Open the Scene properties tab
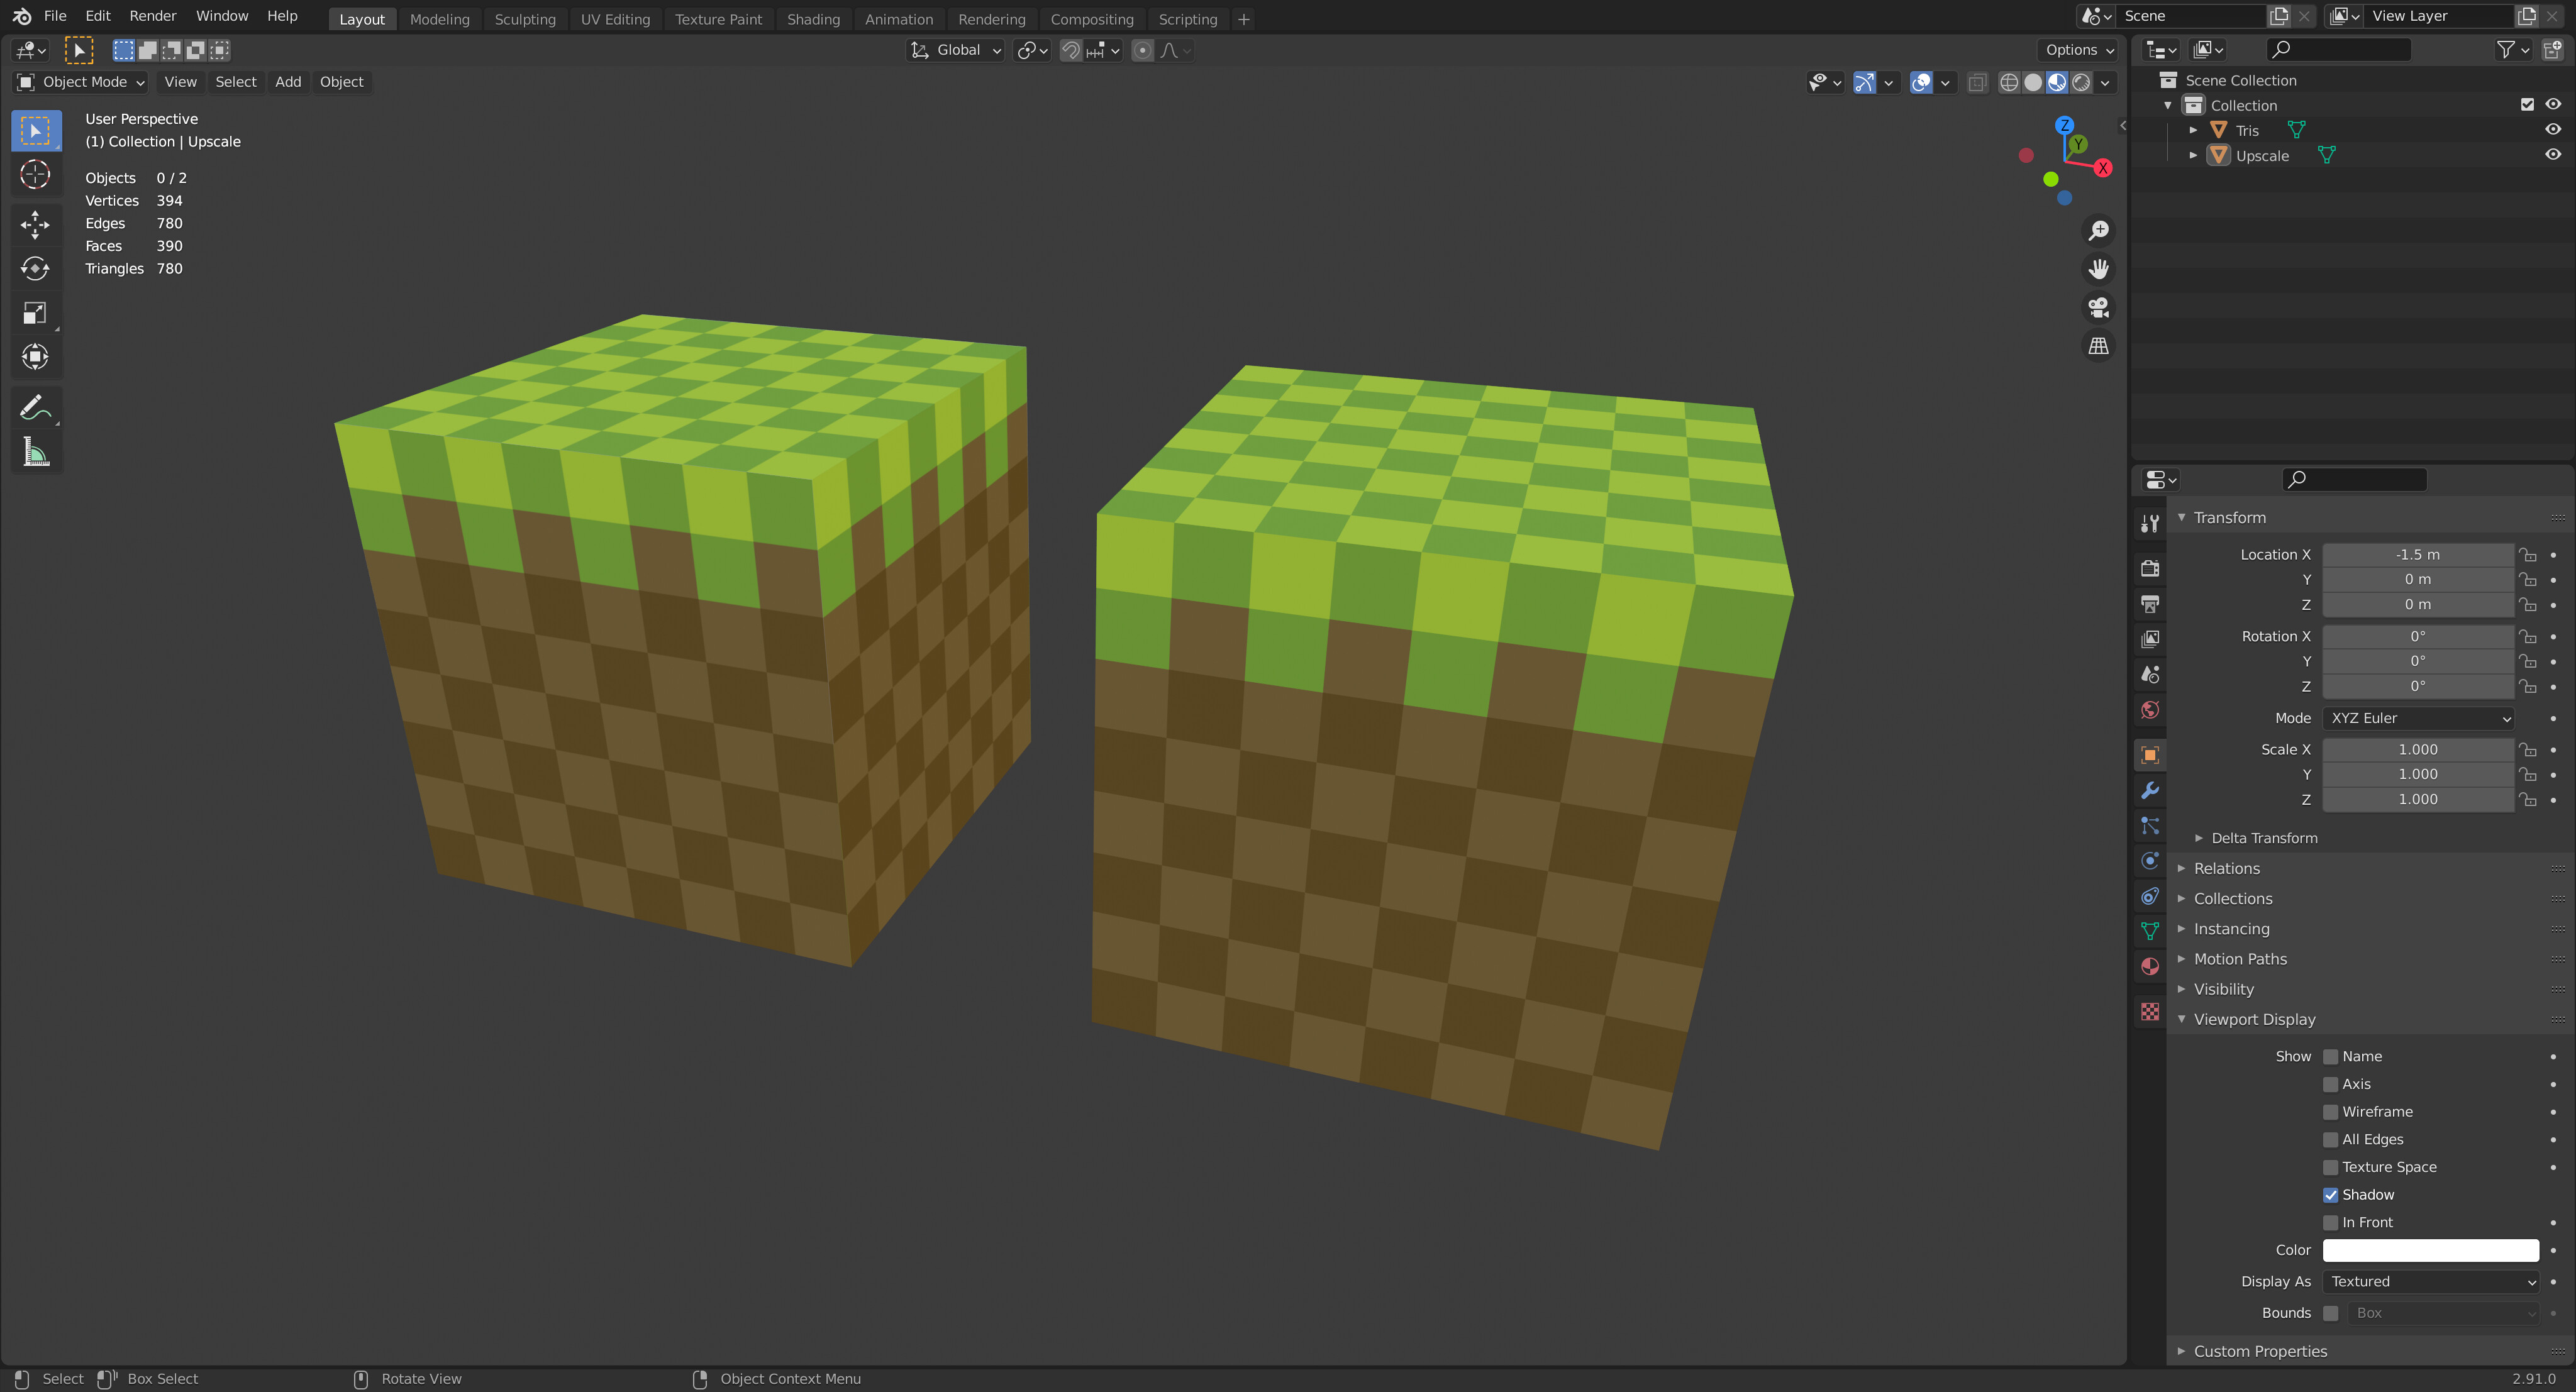2576x1392 pixels. point(2150,674)
